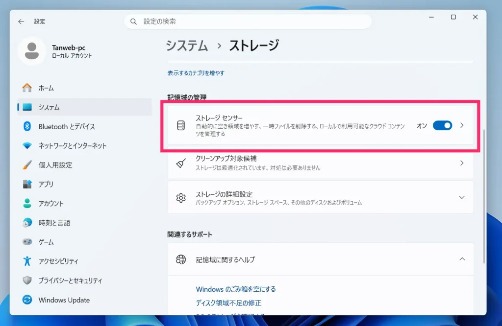The image size is (502, 326).
Task: Click the Bluetooth icon in sidebar
Action: 27,126
